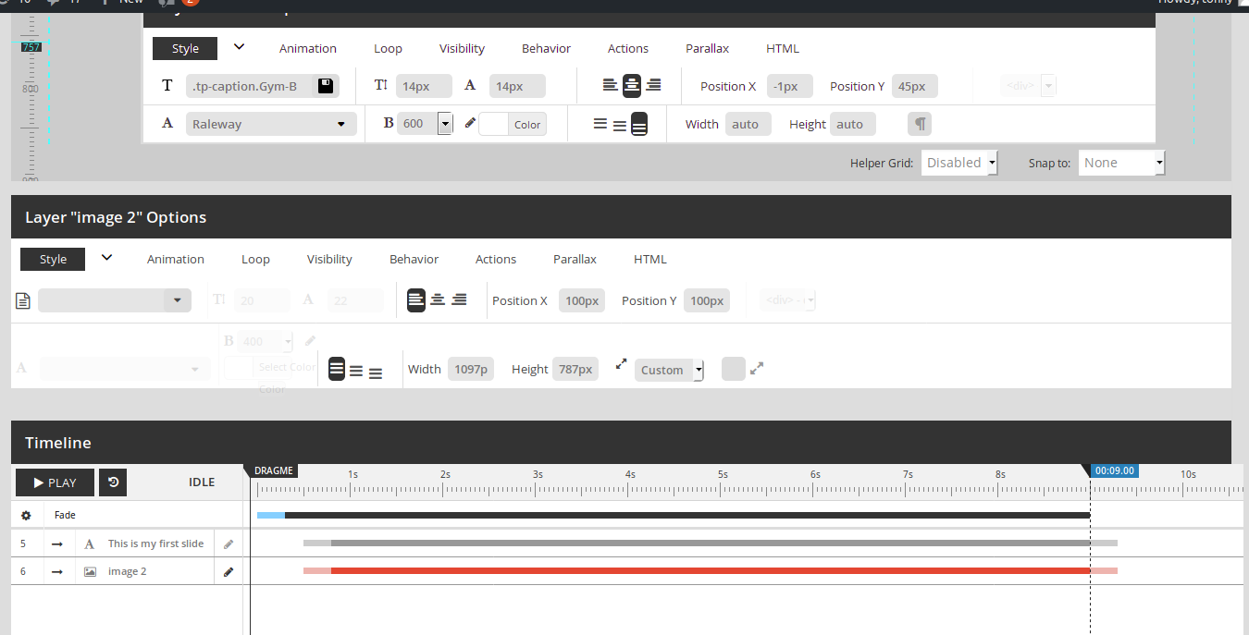Viewport: 1249px width, 635px height.
Task: Click the text type icon of This is my first slide
Action: coord(90,543)
